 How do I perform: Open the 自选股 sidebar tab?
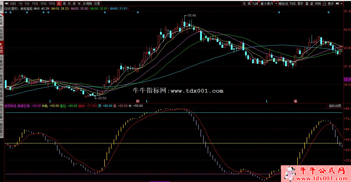click(2, 79)
